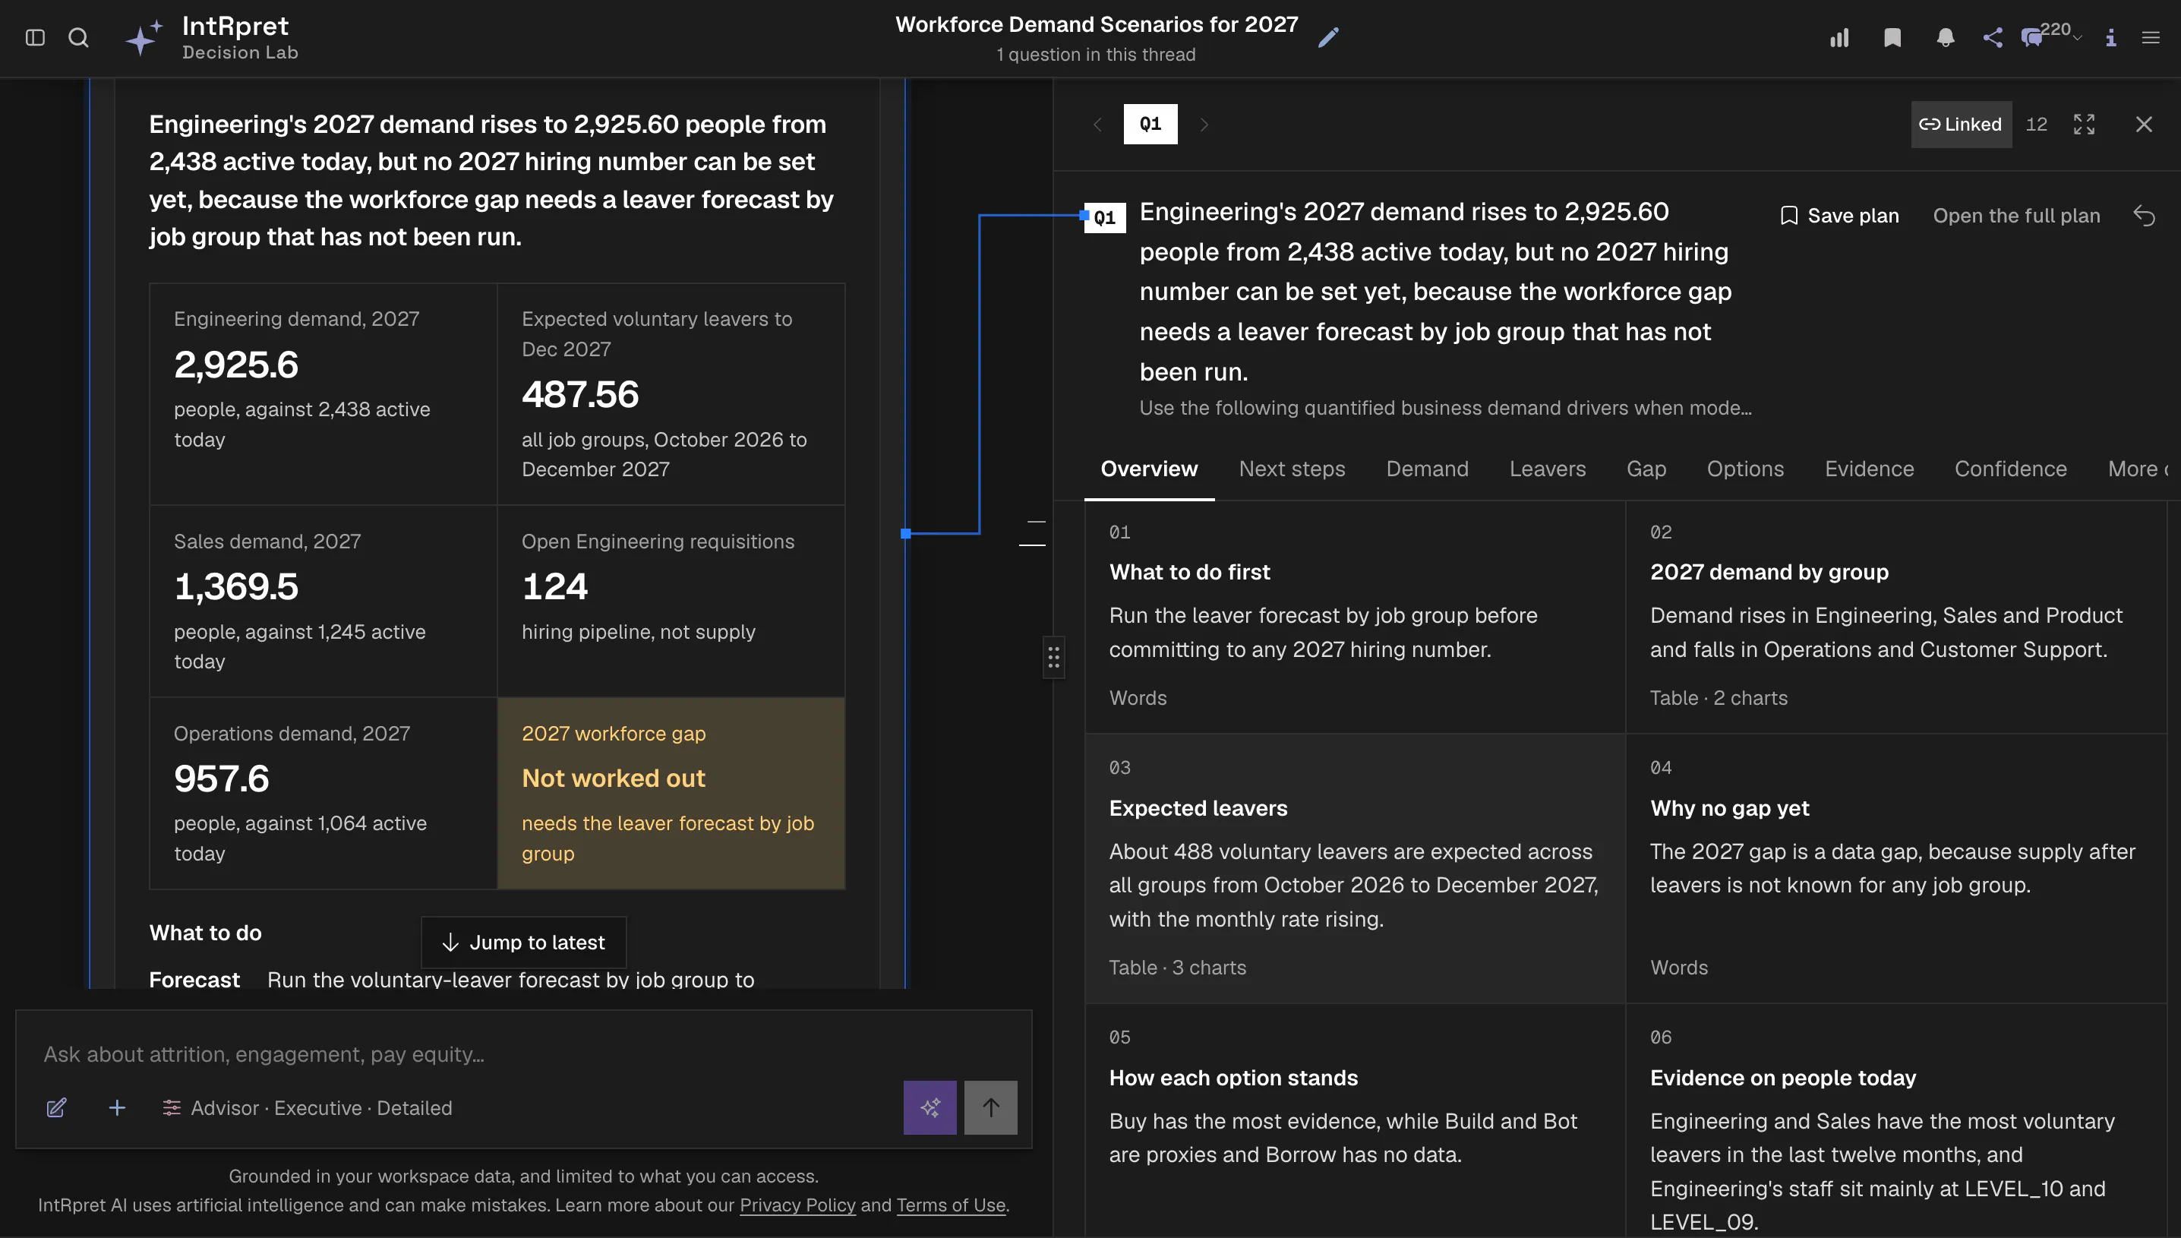Click the undo arrow beside Open the full plan
2181x1238 pixels.
pos(2144,216)
